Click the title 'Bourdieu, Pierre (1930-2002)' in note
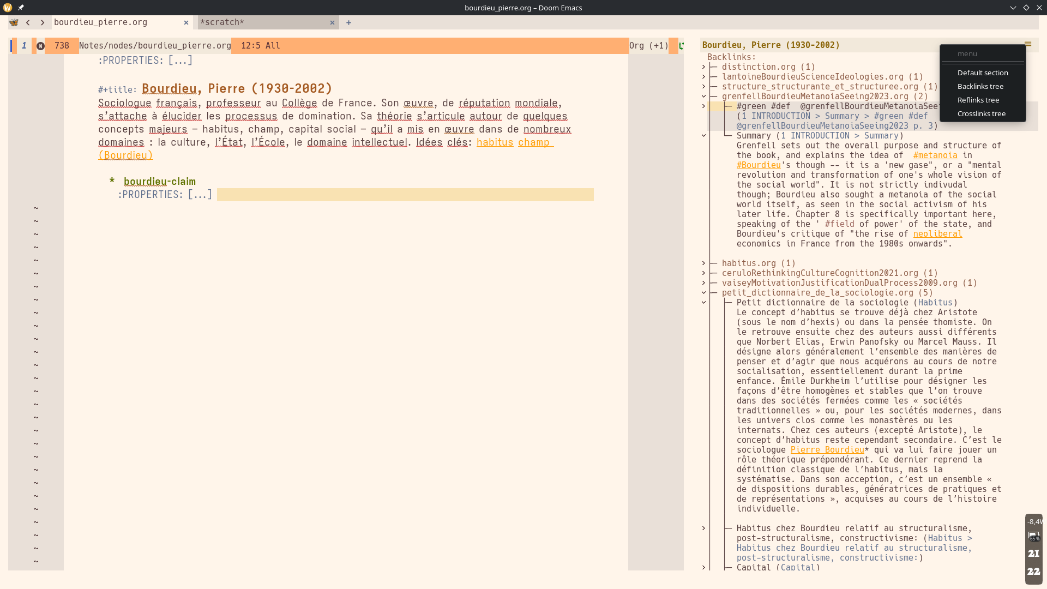Image resolution: width=1047 pixels, height=589 pixels. 237,88
